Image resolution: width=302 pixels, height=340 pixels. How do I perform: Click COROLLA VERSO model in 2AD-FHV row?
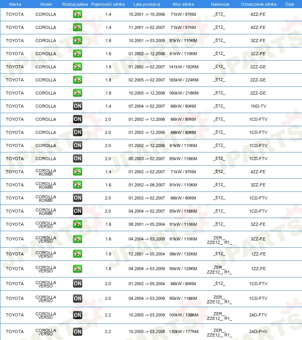(x=46, y=332)
